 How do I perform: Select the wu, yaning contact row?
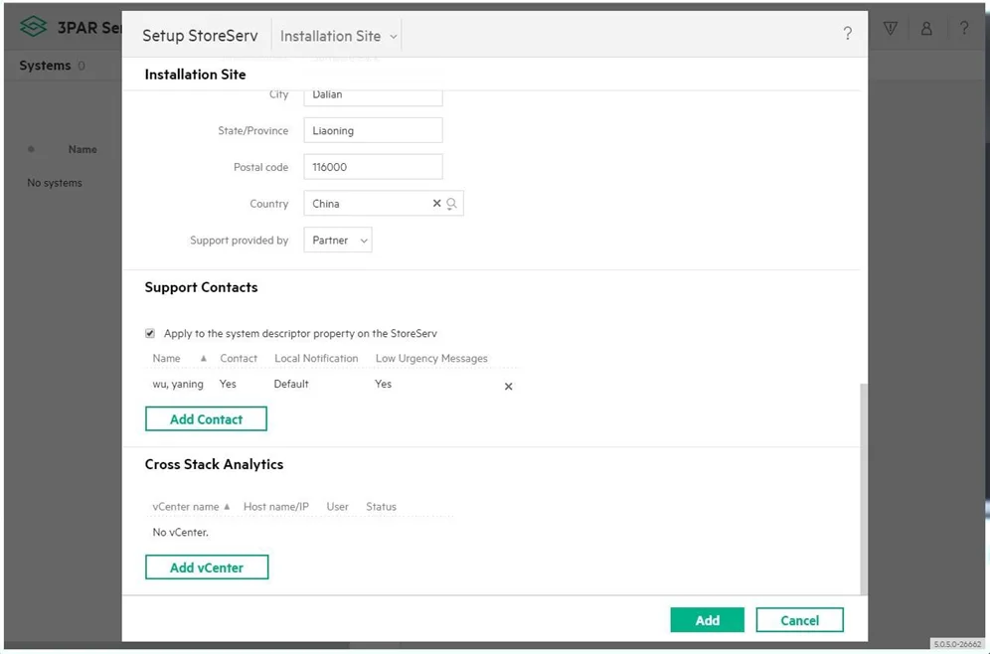pos(332,385)
